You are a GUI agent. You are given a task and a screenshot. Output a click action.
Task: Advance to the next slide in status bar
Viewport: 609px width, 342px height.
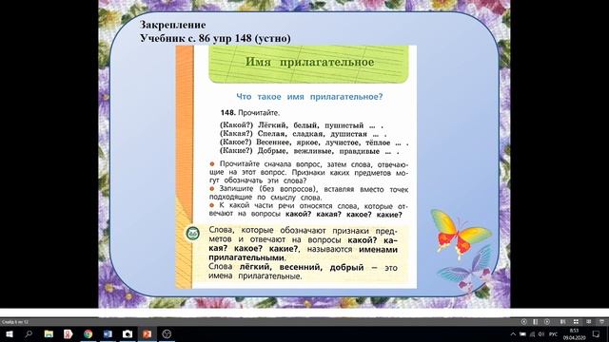point(547,322)
